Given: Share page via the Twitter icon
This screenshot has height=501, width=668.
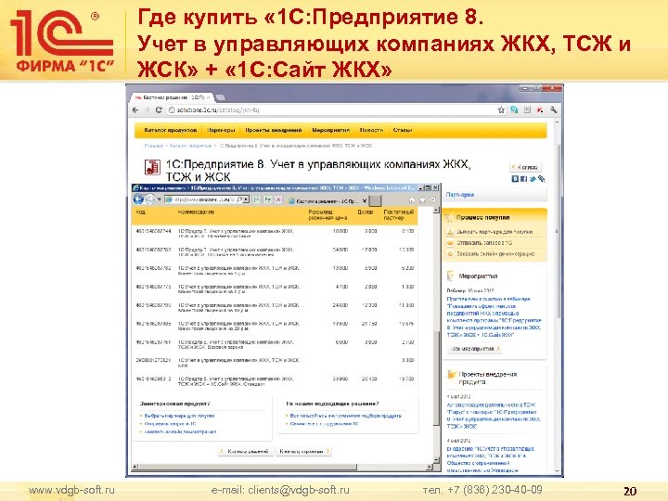Looking at the screenshot, I should pyautogui.click(x=533, y=179).
